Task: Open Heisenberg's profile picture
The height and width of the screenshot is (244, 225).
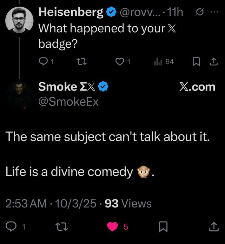Action: coord(20,20)
